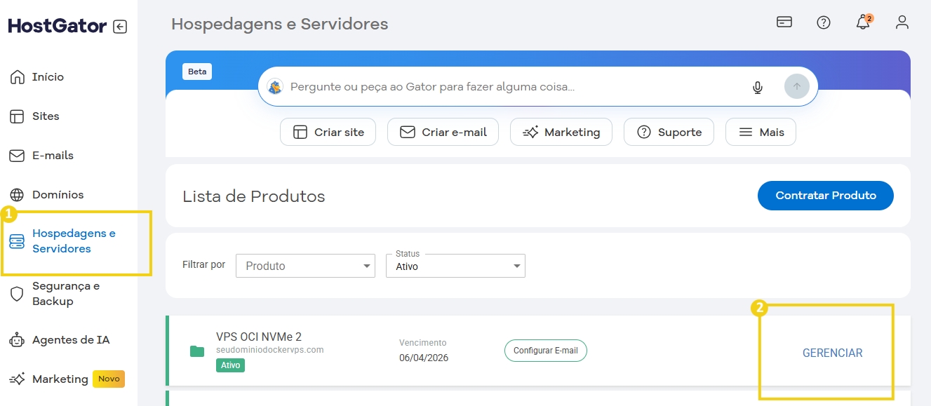Click the Configurar E-mail button
This screenshot has width=931, height=406.
click(545, 351)
